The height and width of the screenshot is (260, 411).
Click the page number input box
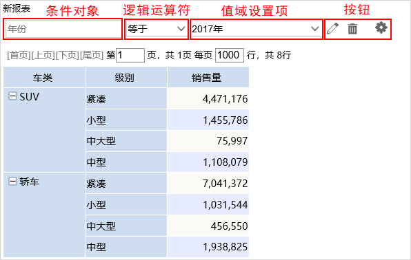tap(130, 55)
